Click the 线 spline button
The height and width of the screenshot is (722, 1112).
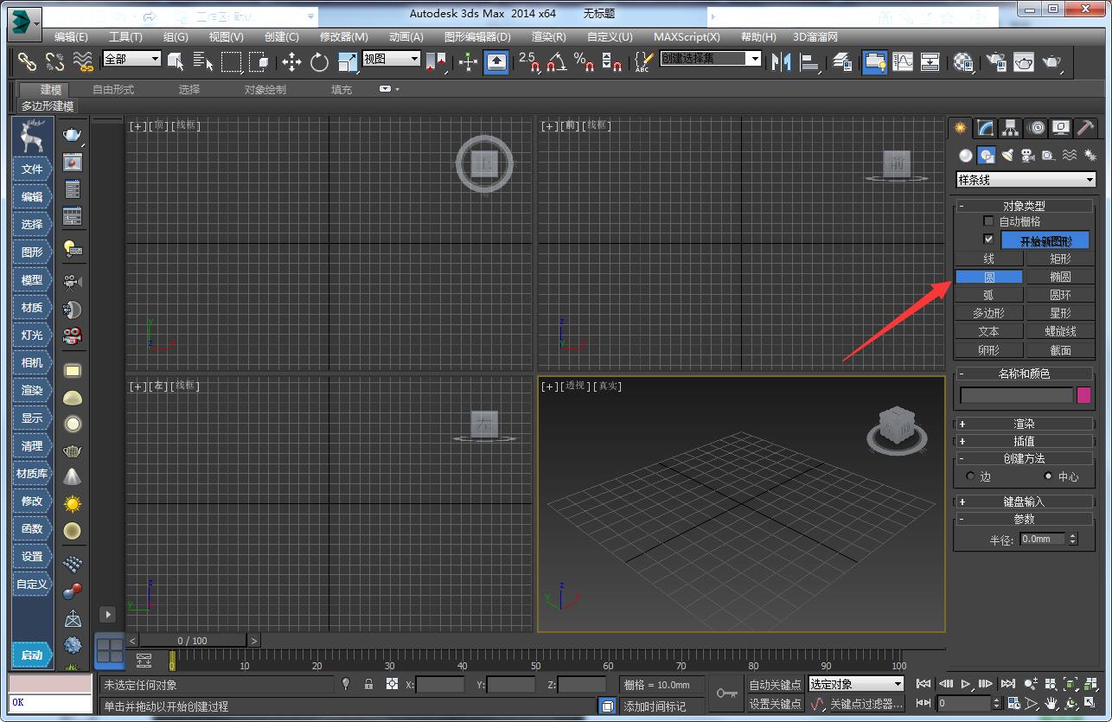coord(988,259)
